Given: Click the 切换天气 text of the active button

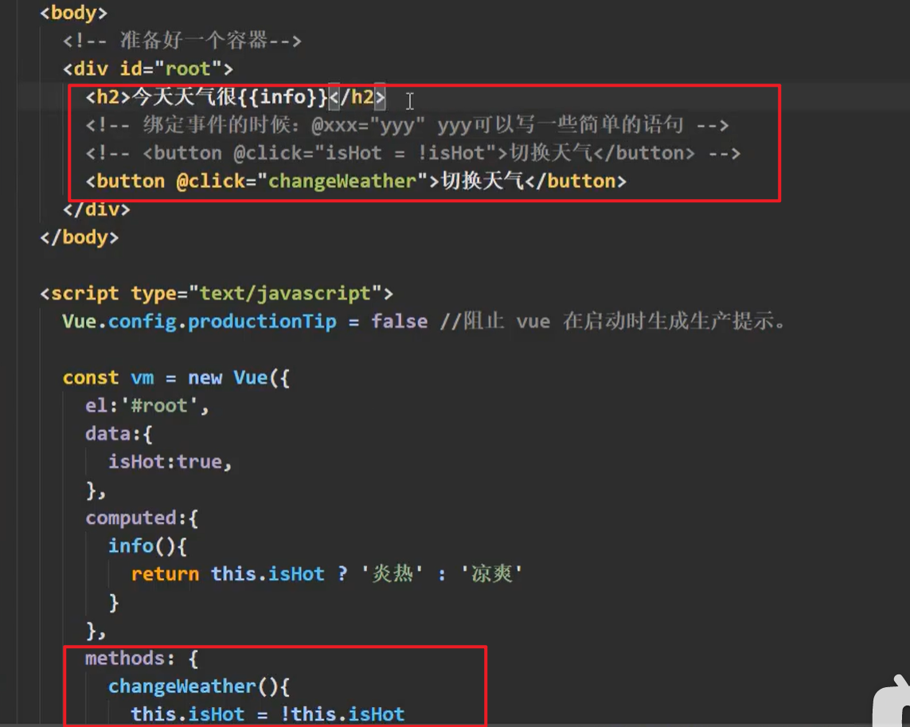Looking at the screenshot, I should [482, 182].
